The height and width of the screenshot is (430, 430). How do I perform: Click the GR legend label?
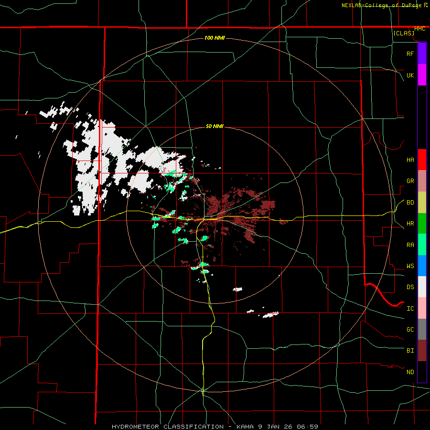[x=410, y=181]
